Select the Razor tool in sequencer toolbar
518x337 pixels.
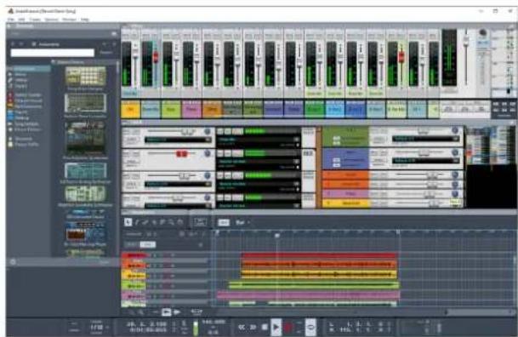(154, 222)
